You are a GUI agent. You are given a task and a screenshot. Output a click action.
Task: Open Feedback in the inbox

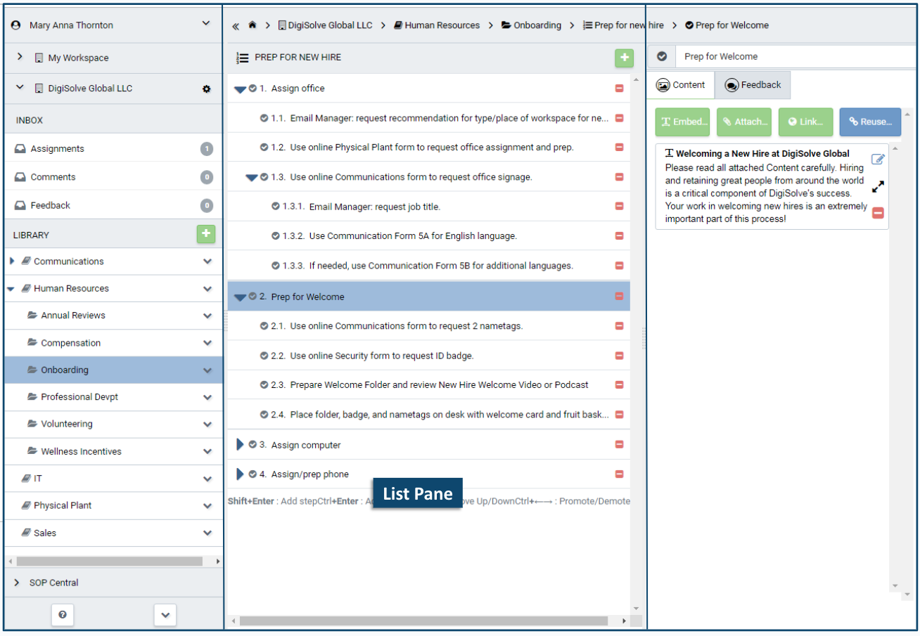(113, 205)
